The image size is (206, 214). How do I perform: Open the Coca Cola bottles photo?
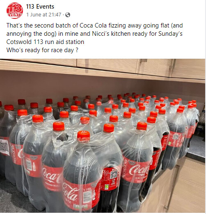point(103,136)
